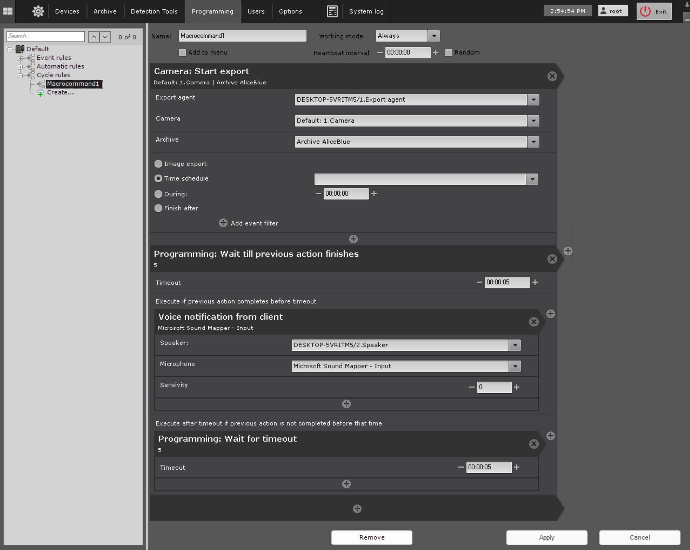Add action below Camera: Start export block
This screenshot has width=690, height=550.
point(353,239)
